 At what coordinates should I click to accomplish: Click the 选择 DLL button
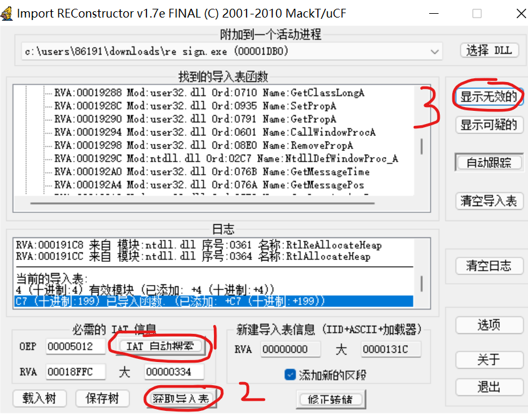489,51
